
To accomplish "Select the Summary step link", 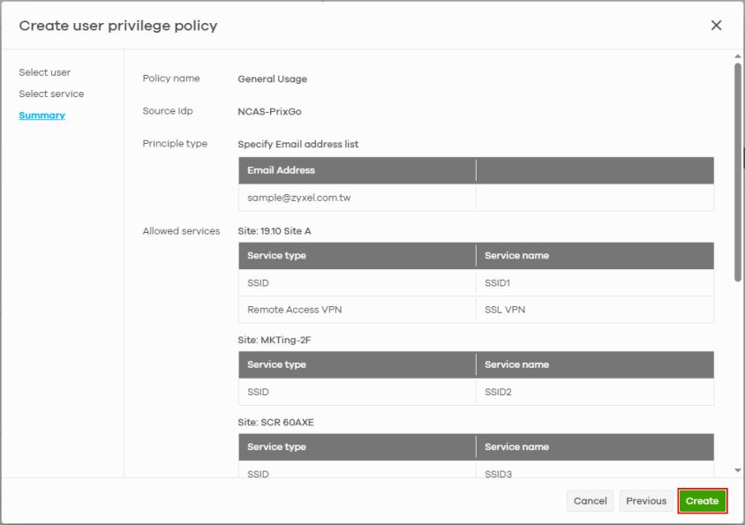I will 41,116.
